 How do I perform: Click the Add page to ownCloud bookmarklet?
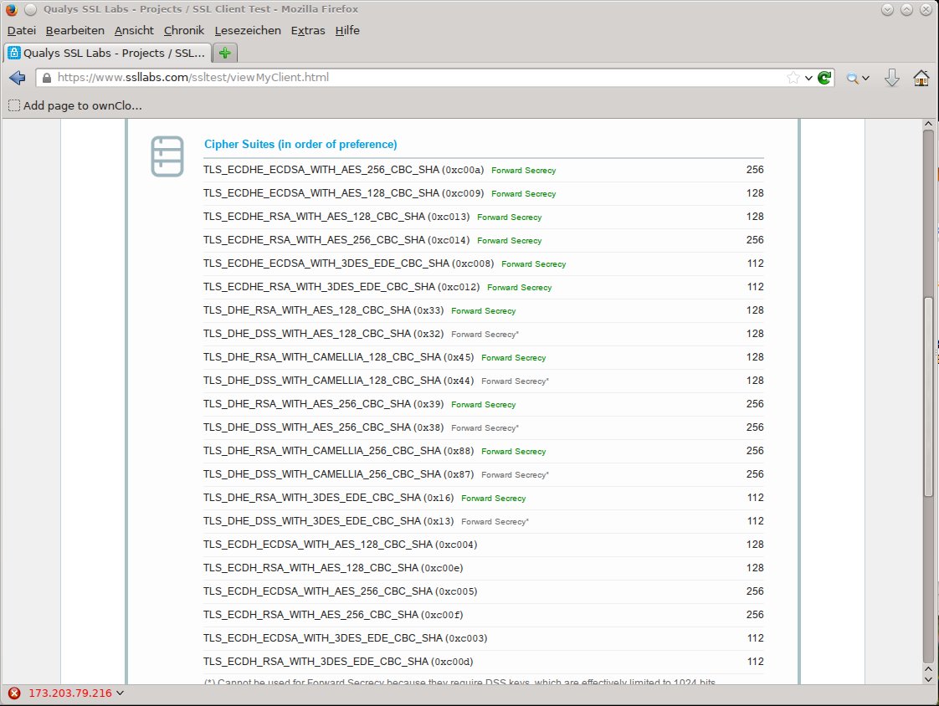point(75,106)
